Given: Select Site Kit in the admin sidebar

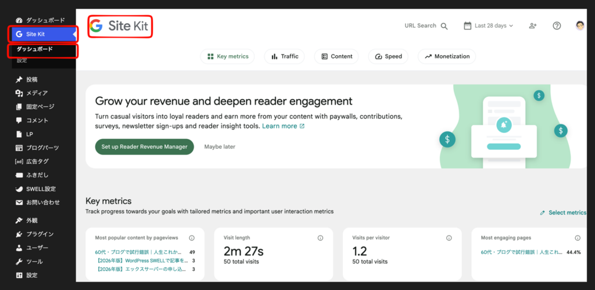Looking at the screenshot, I should click(44, 34).
